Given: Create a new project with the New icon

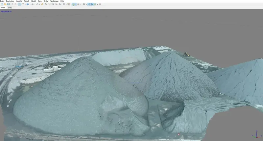Looking at the screenshot, I should pyautogui.click(x=2, y=4).
